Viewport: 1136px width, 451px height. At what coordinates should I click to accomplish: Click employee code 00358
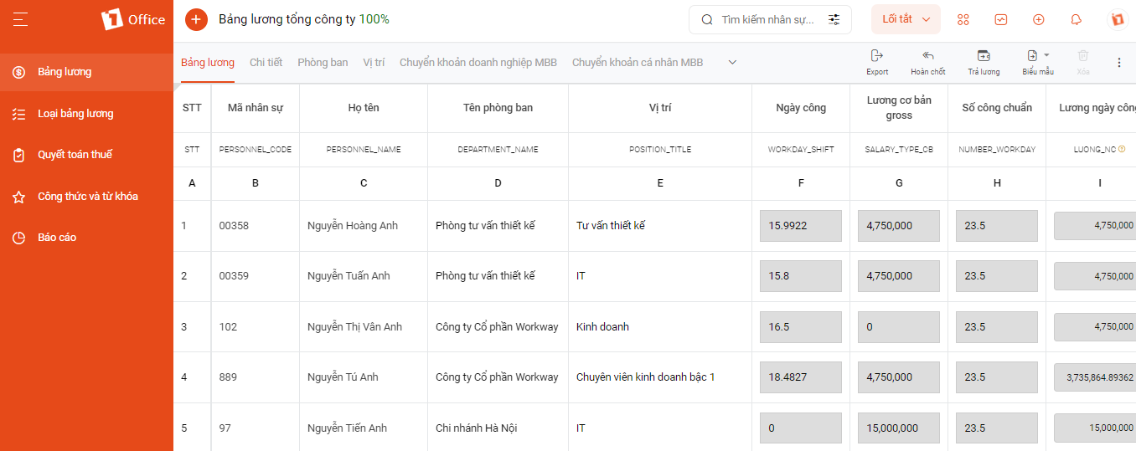234,226
